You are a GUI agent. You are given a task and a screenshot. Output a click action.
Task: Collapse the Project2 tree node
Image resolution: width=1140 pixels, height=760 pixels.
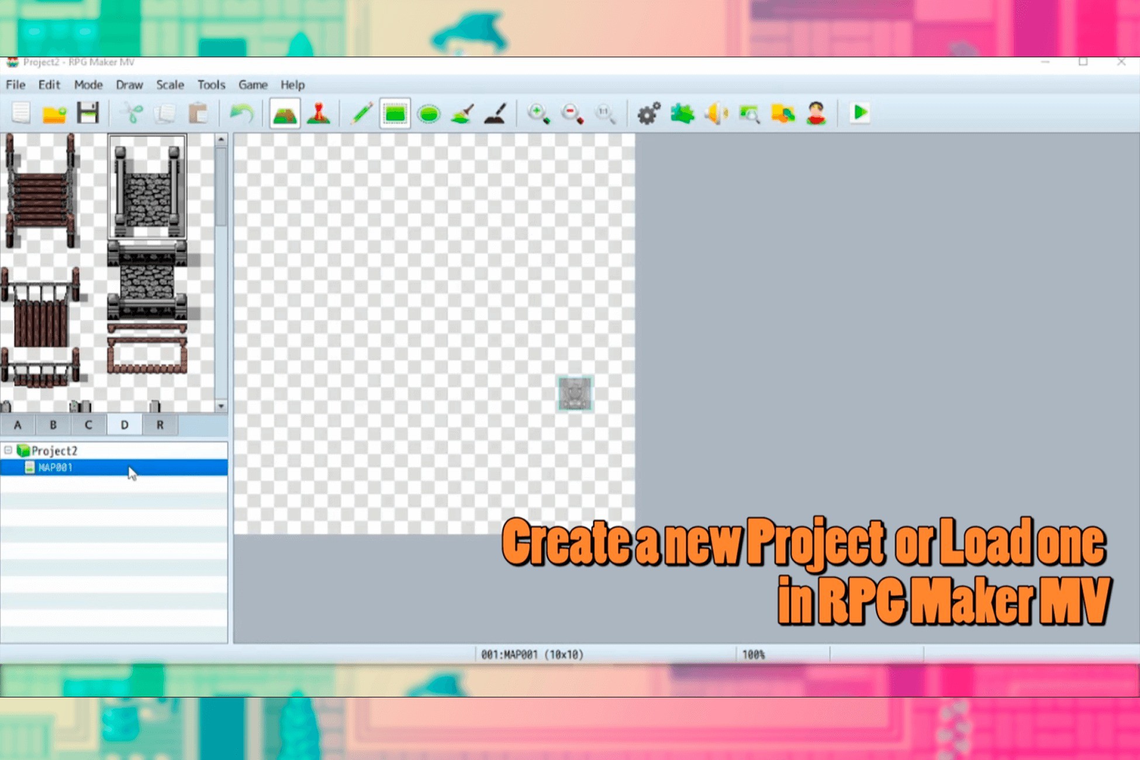pyautogui.click(x=8, y=450)
